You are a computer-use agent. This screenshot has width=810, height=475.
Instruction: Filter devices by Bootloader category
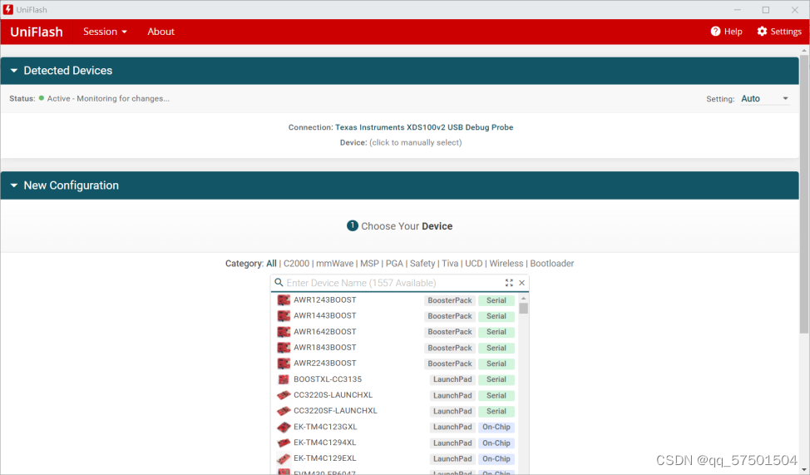click(551, 264)
